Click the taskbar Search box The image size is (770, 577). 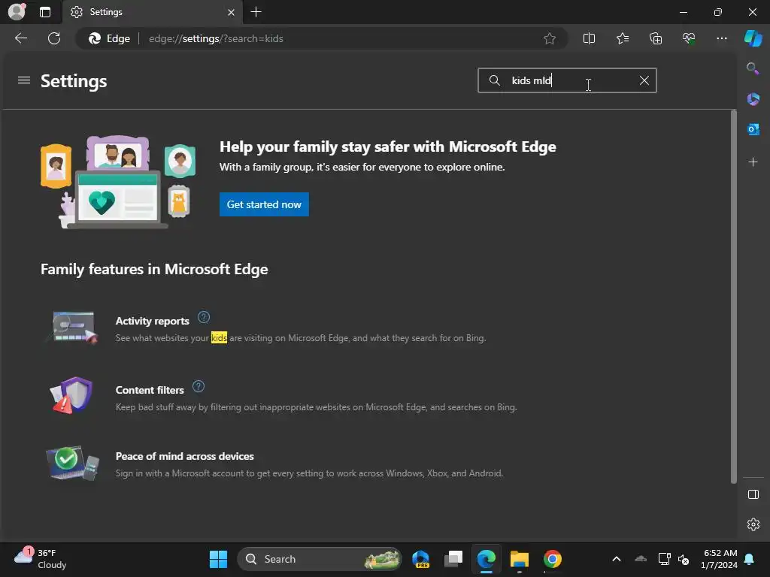coord(319,559)
